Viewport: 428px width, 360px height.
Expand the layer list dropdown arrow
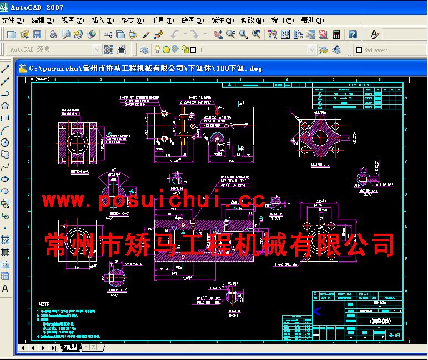pos(312,50)
